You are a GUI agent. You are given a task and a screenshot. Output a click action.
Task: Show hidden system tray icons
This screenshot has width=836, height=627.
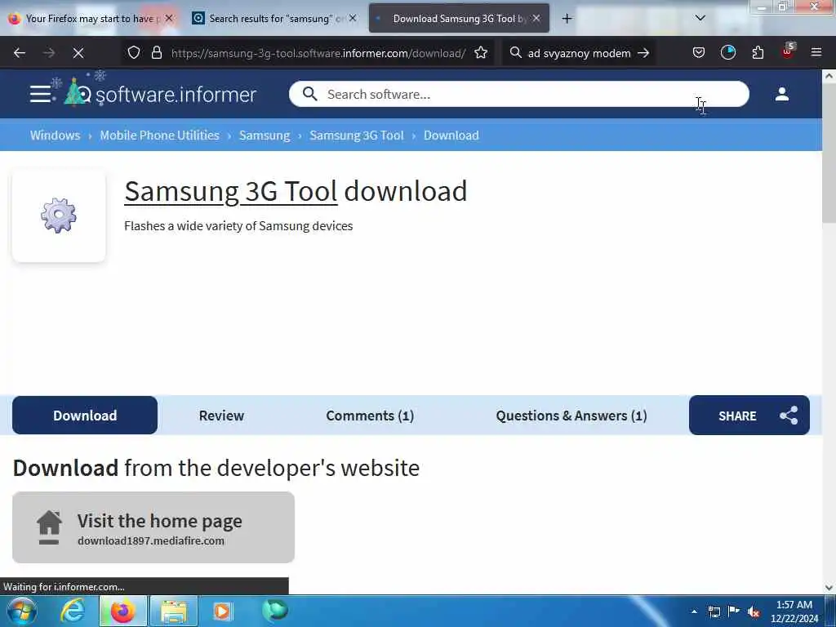(x=694, y=611)
